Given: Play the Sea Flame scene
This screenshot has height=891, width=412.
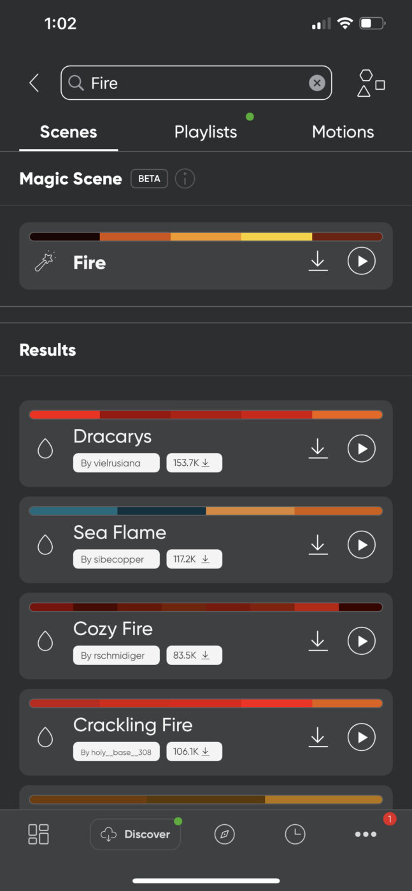Looking at the screenshot, I should click(362, 545).
